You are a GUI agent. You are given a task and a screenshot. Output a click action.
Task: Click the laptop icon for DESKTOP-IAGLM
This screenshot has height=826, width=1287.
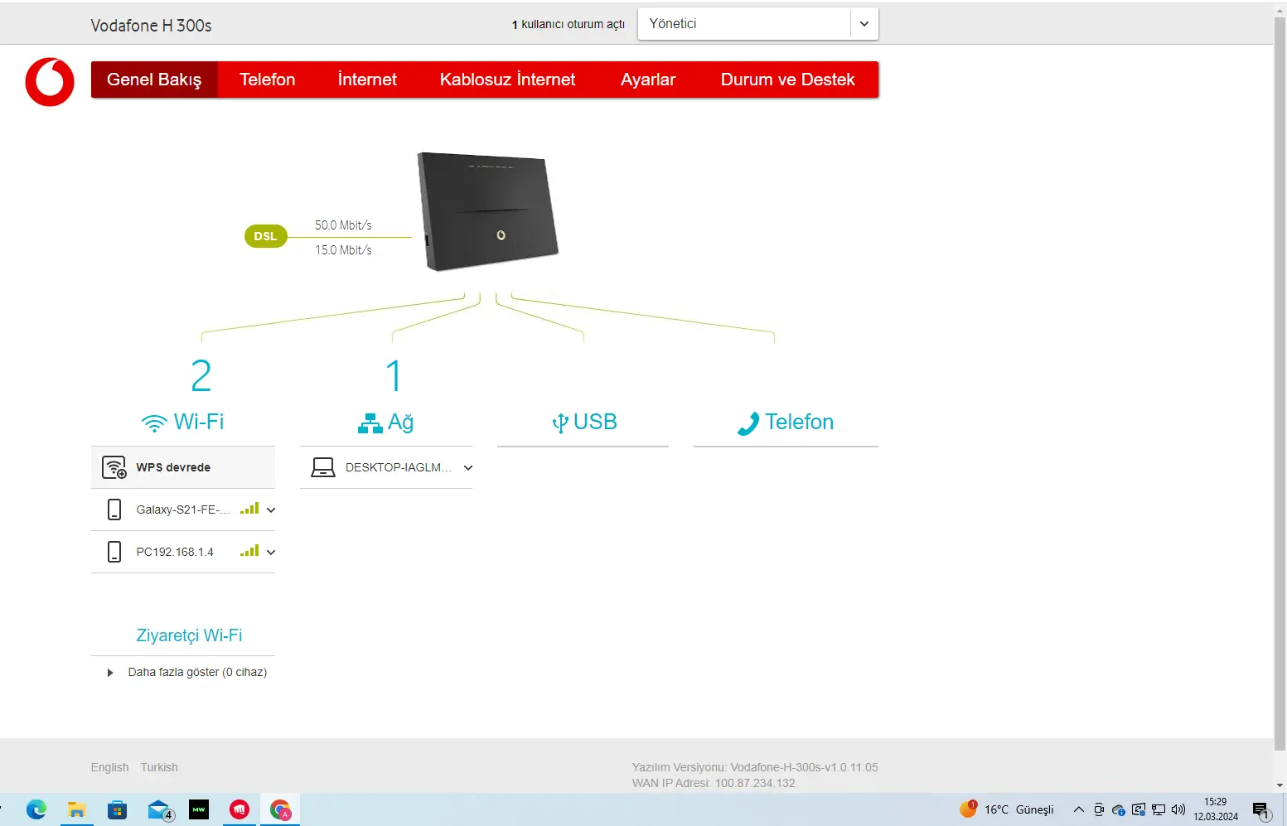pyautogui.click(x=322, y=467)
